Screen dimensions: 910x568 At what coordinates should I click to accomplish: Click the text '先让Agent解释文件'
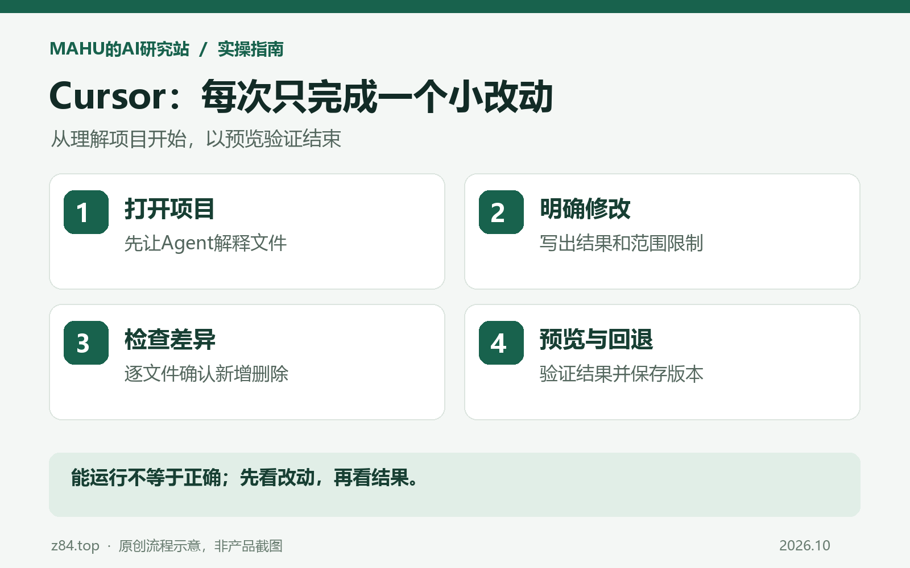pyautogui.click(x=205, y=243)
